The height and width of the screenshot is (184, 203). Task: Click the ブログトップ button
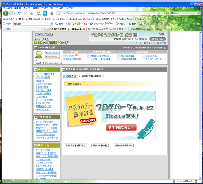(x=52, y=53)
